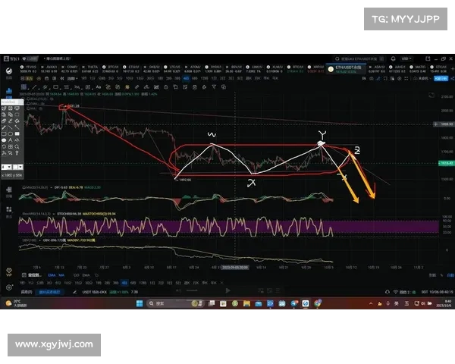Open line width dropdown in floating palette
Screen dimensions: 455x364
tap(7, 167)
